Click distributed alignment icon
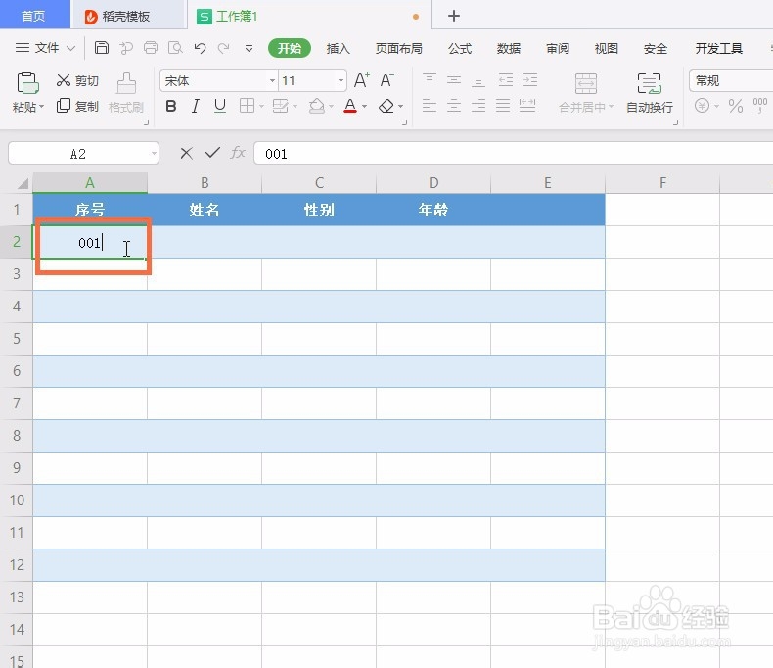Viewport: 773px width, 668px height. (527, 105)
